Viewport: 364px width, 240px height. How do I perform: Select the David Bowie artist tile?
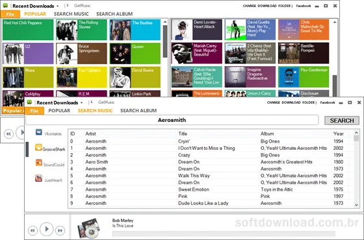[135, 77]
